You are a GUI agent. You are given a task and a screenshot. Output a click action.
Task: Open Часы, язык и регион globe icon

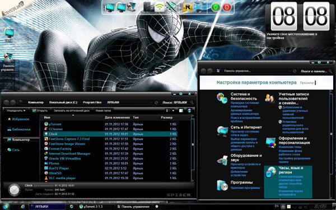[x=270, y=172]
